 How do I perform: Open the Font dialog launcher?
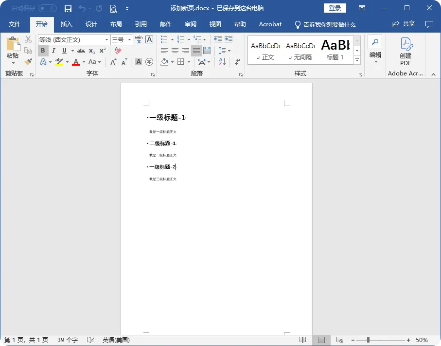click(153, 74)
